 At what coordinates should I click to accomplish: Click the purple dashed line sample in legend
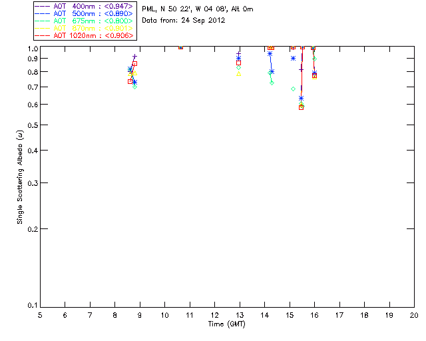(x=43, y=6)
